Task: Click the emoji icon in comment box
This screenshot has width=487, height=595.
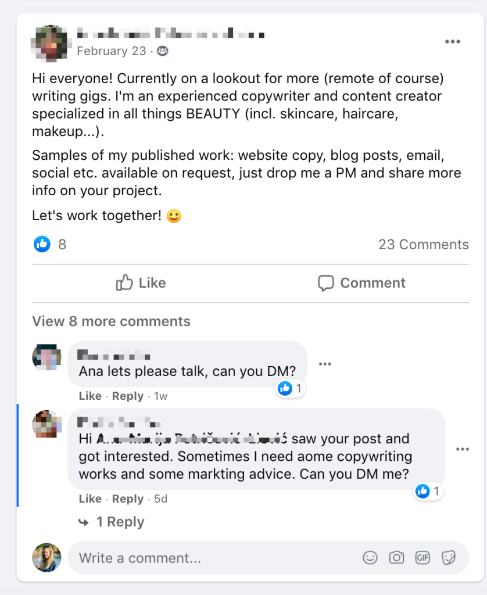Action: click(370, 558)
